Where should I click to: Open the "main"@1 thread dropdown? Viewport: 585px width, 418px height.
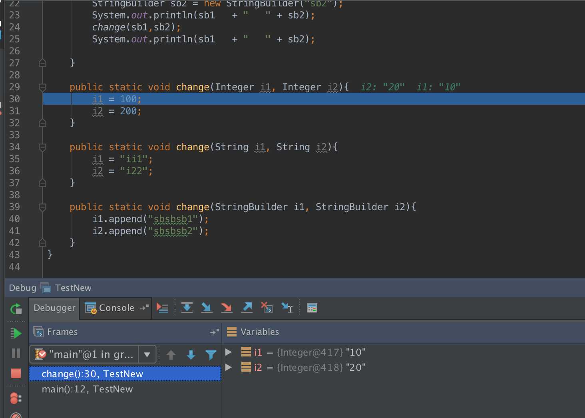point(93,354)
